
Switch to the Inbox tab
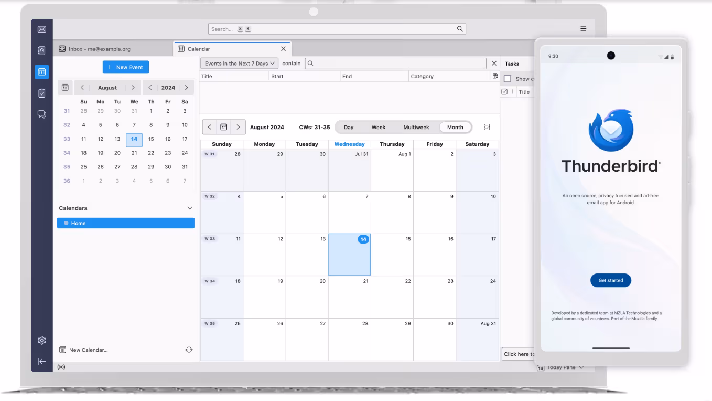coord(100,49)
